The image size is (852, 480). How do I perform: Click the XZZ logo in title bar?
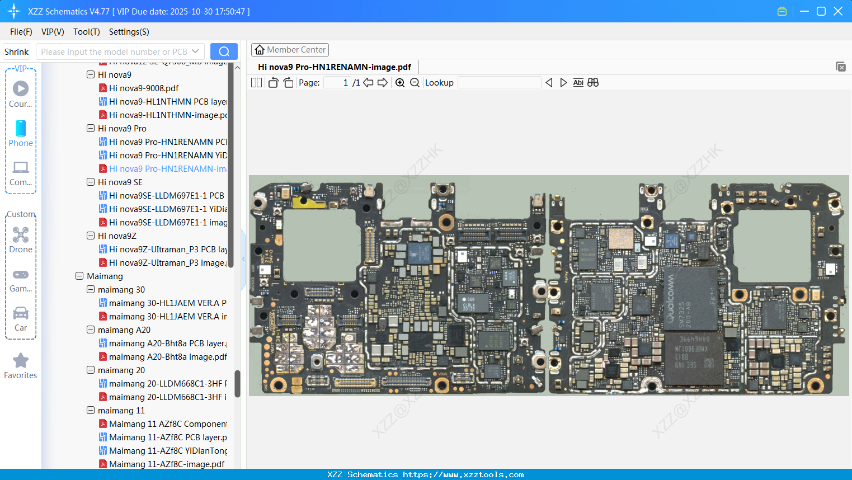pyautogui.click(x=14, y=11)
